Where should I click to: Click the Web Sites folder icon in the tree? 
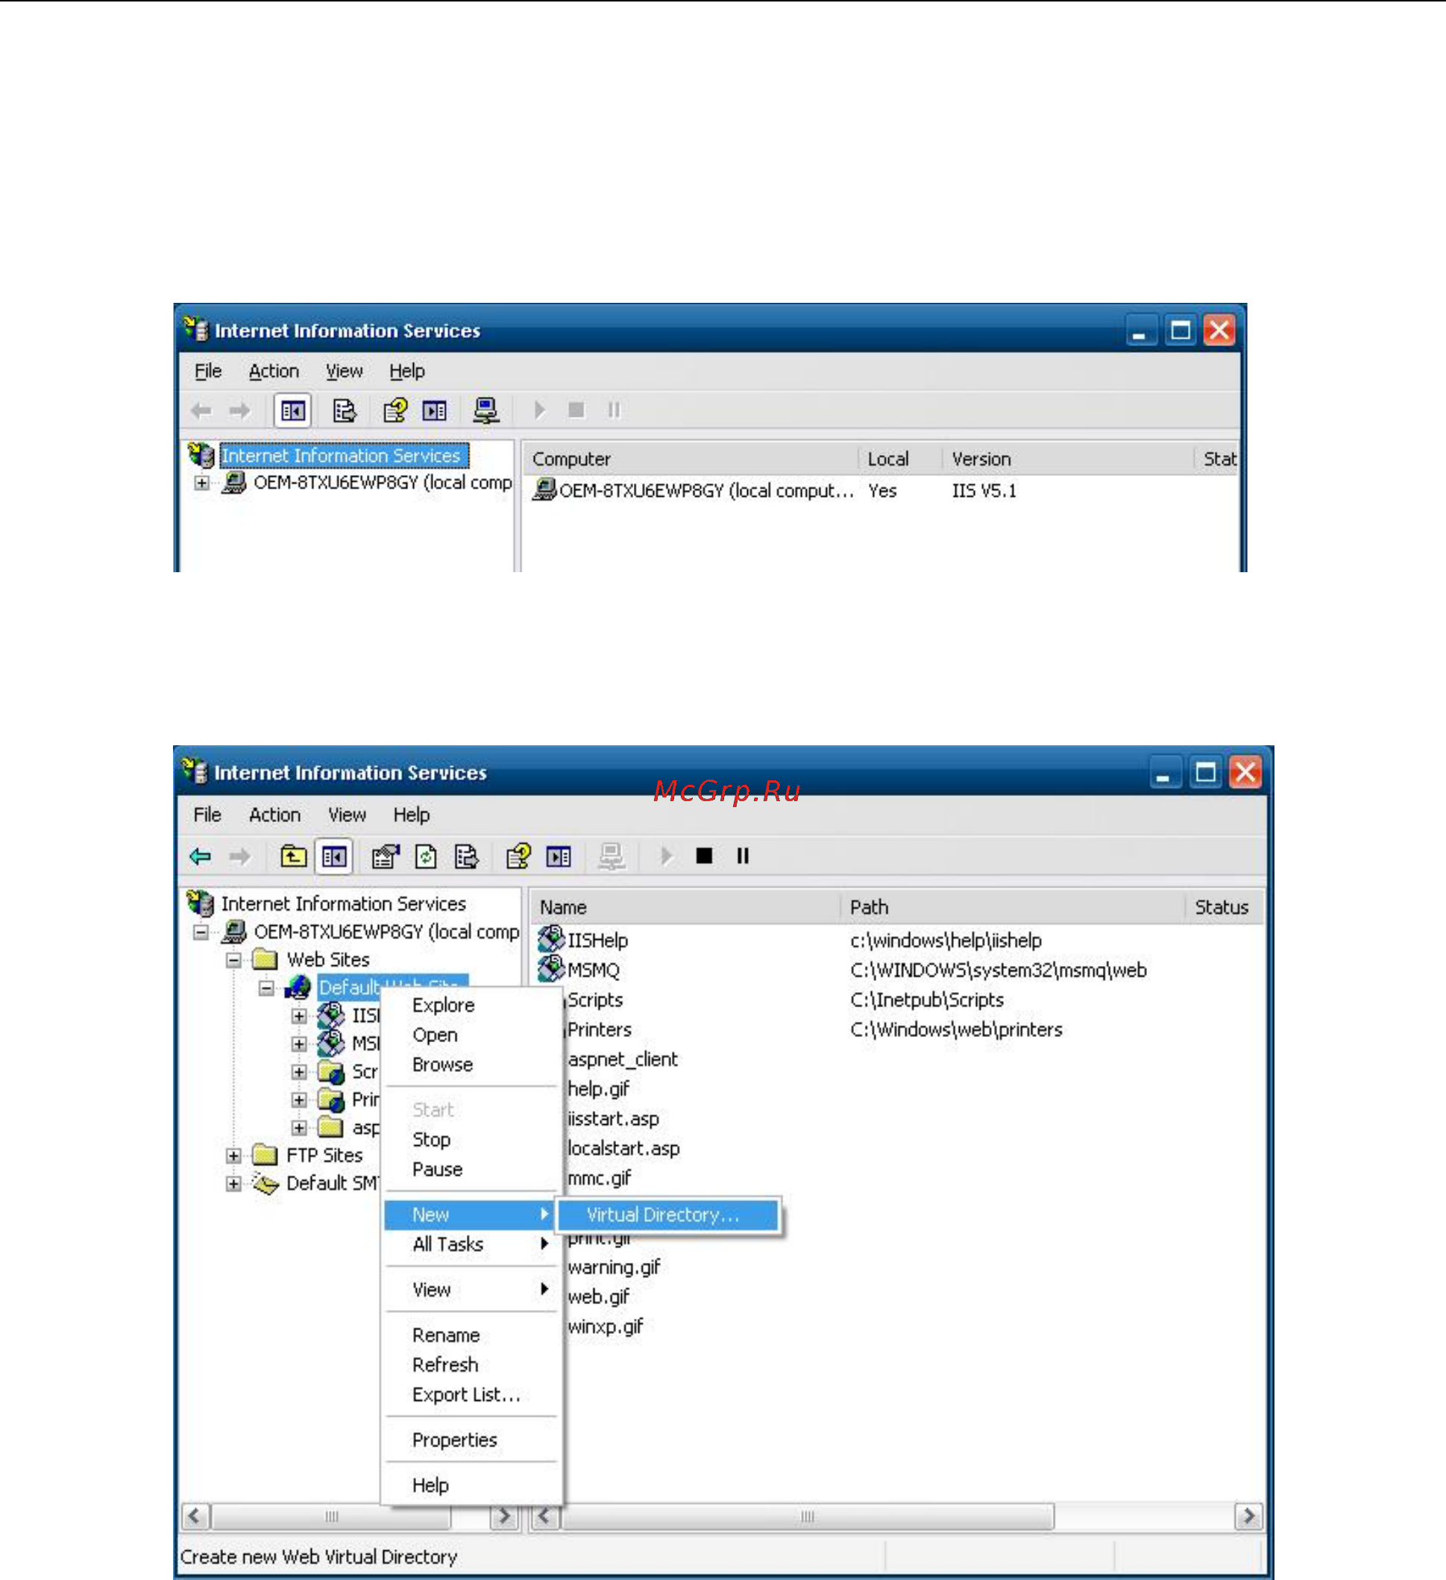click(265, 959)
